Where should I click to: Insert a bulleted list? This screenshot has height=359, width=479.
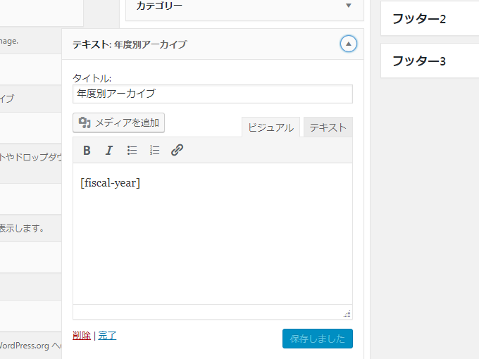coord(132,150)
